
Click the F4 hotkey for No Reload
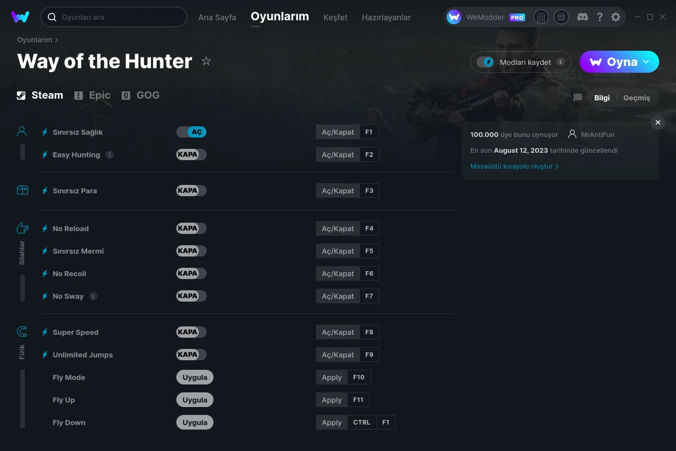point(369,228)
